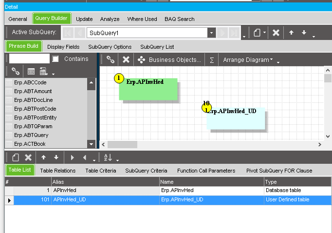Click the calendar grid table icon
Viewport: 332px width, 233px height.
click(31, 72)
